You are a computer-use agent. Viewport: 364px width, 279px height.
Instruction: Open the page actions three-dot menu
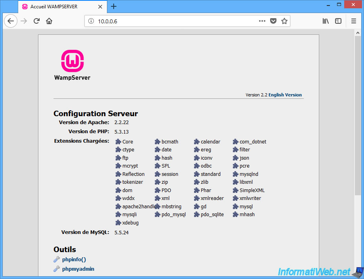point(262,21)
